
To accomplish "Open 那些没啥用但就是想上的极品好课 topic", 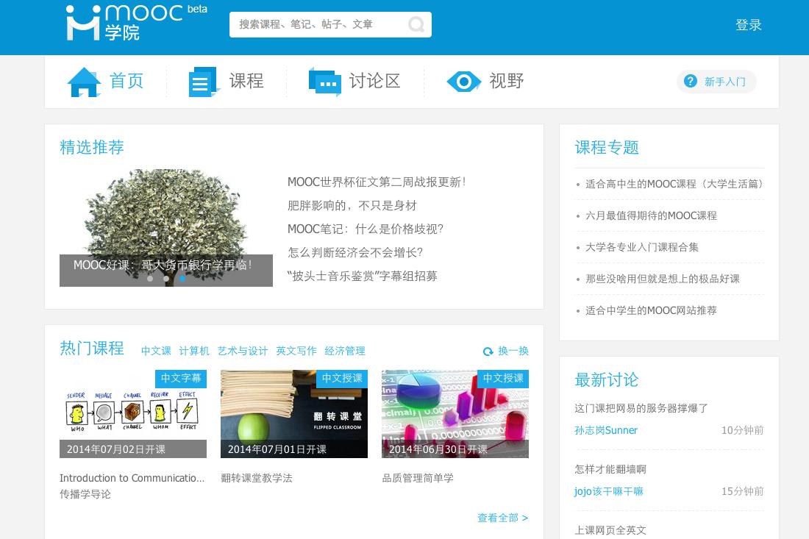I will click(x=663, y=279).
